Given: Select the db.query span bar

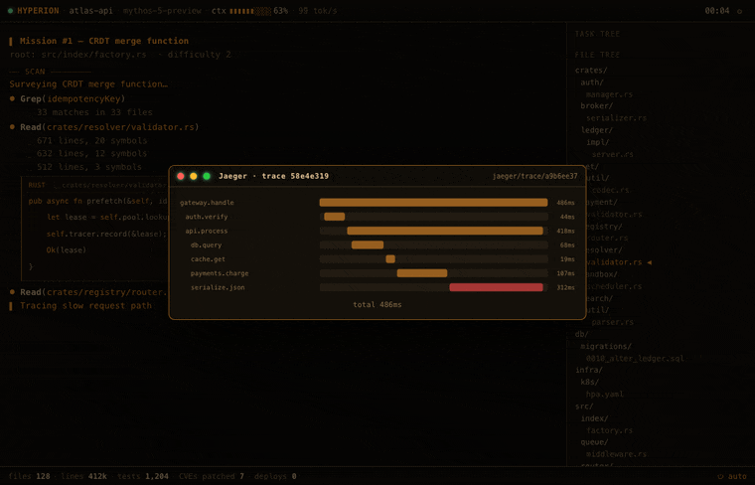Looking at the screenshot, I should point(368,244).
